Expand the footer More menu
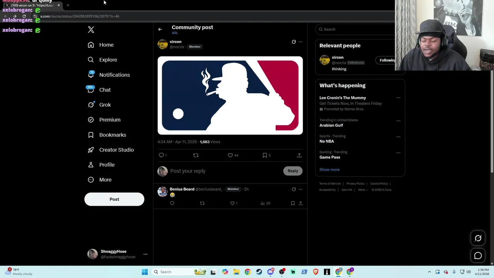 (x=363, y=190)
